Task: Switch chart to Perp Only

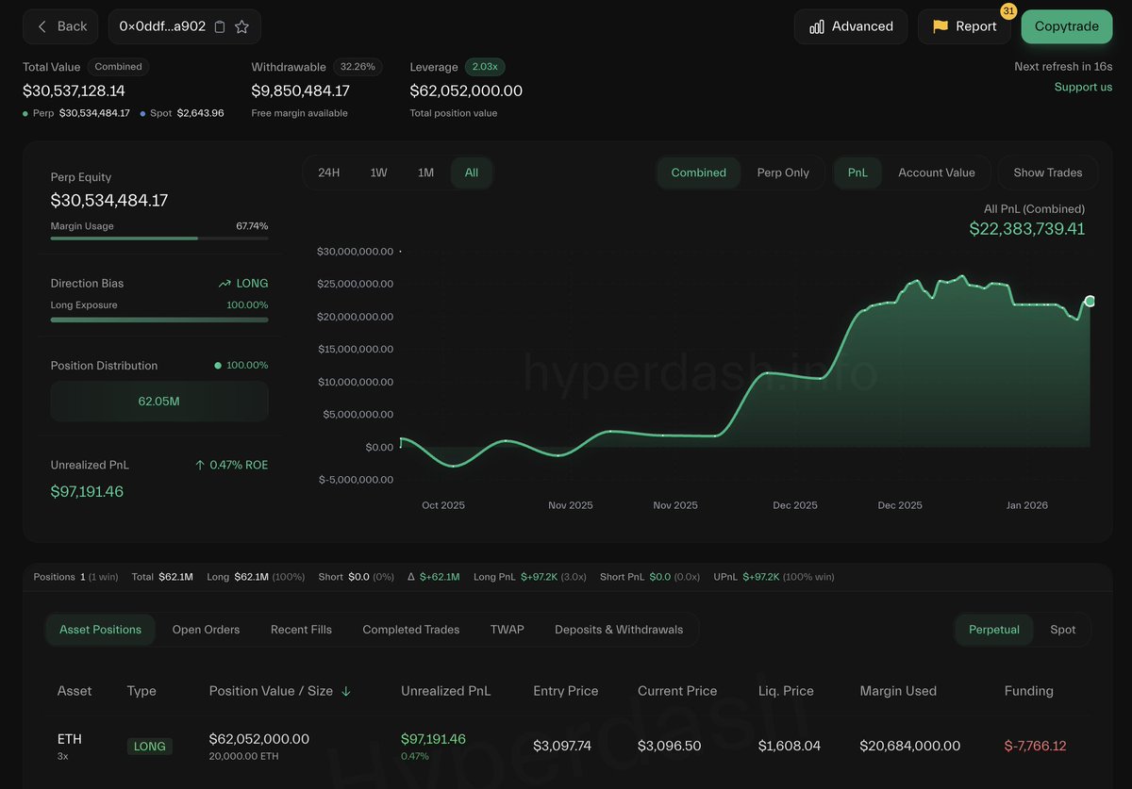Action: pyautogui.click(x=782, y=173)
